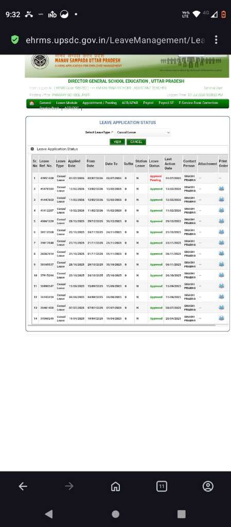Open the browser profile icon
This screenshot has width=231, height=527.
pyautogui.click(x=208, y=486)
